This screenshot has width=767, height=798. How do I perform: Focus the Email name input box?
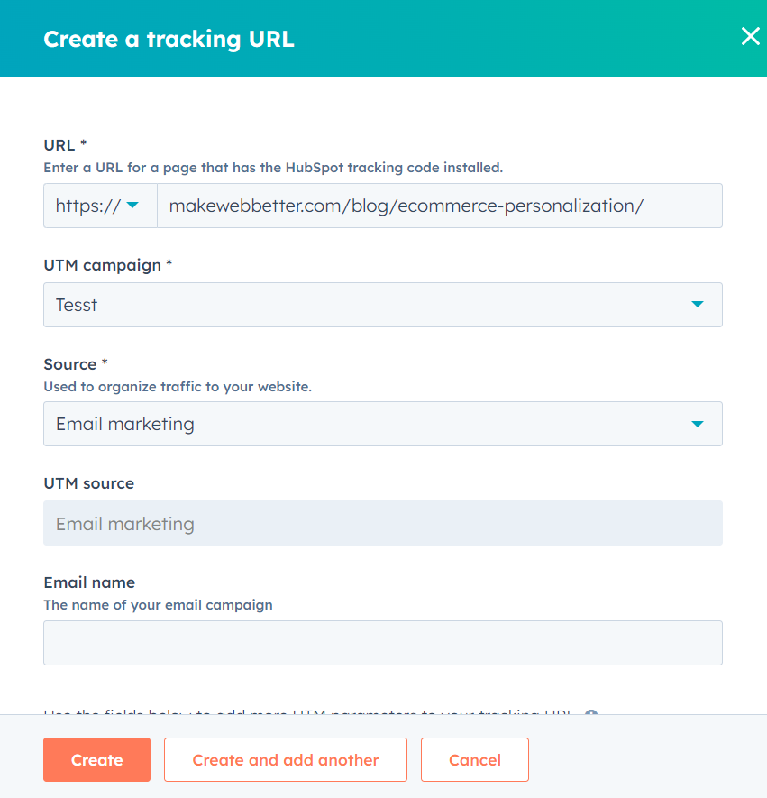(x=383, y=642)
